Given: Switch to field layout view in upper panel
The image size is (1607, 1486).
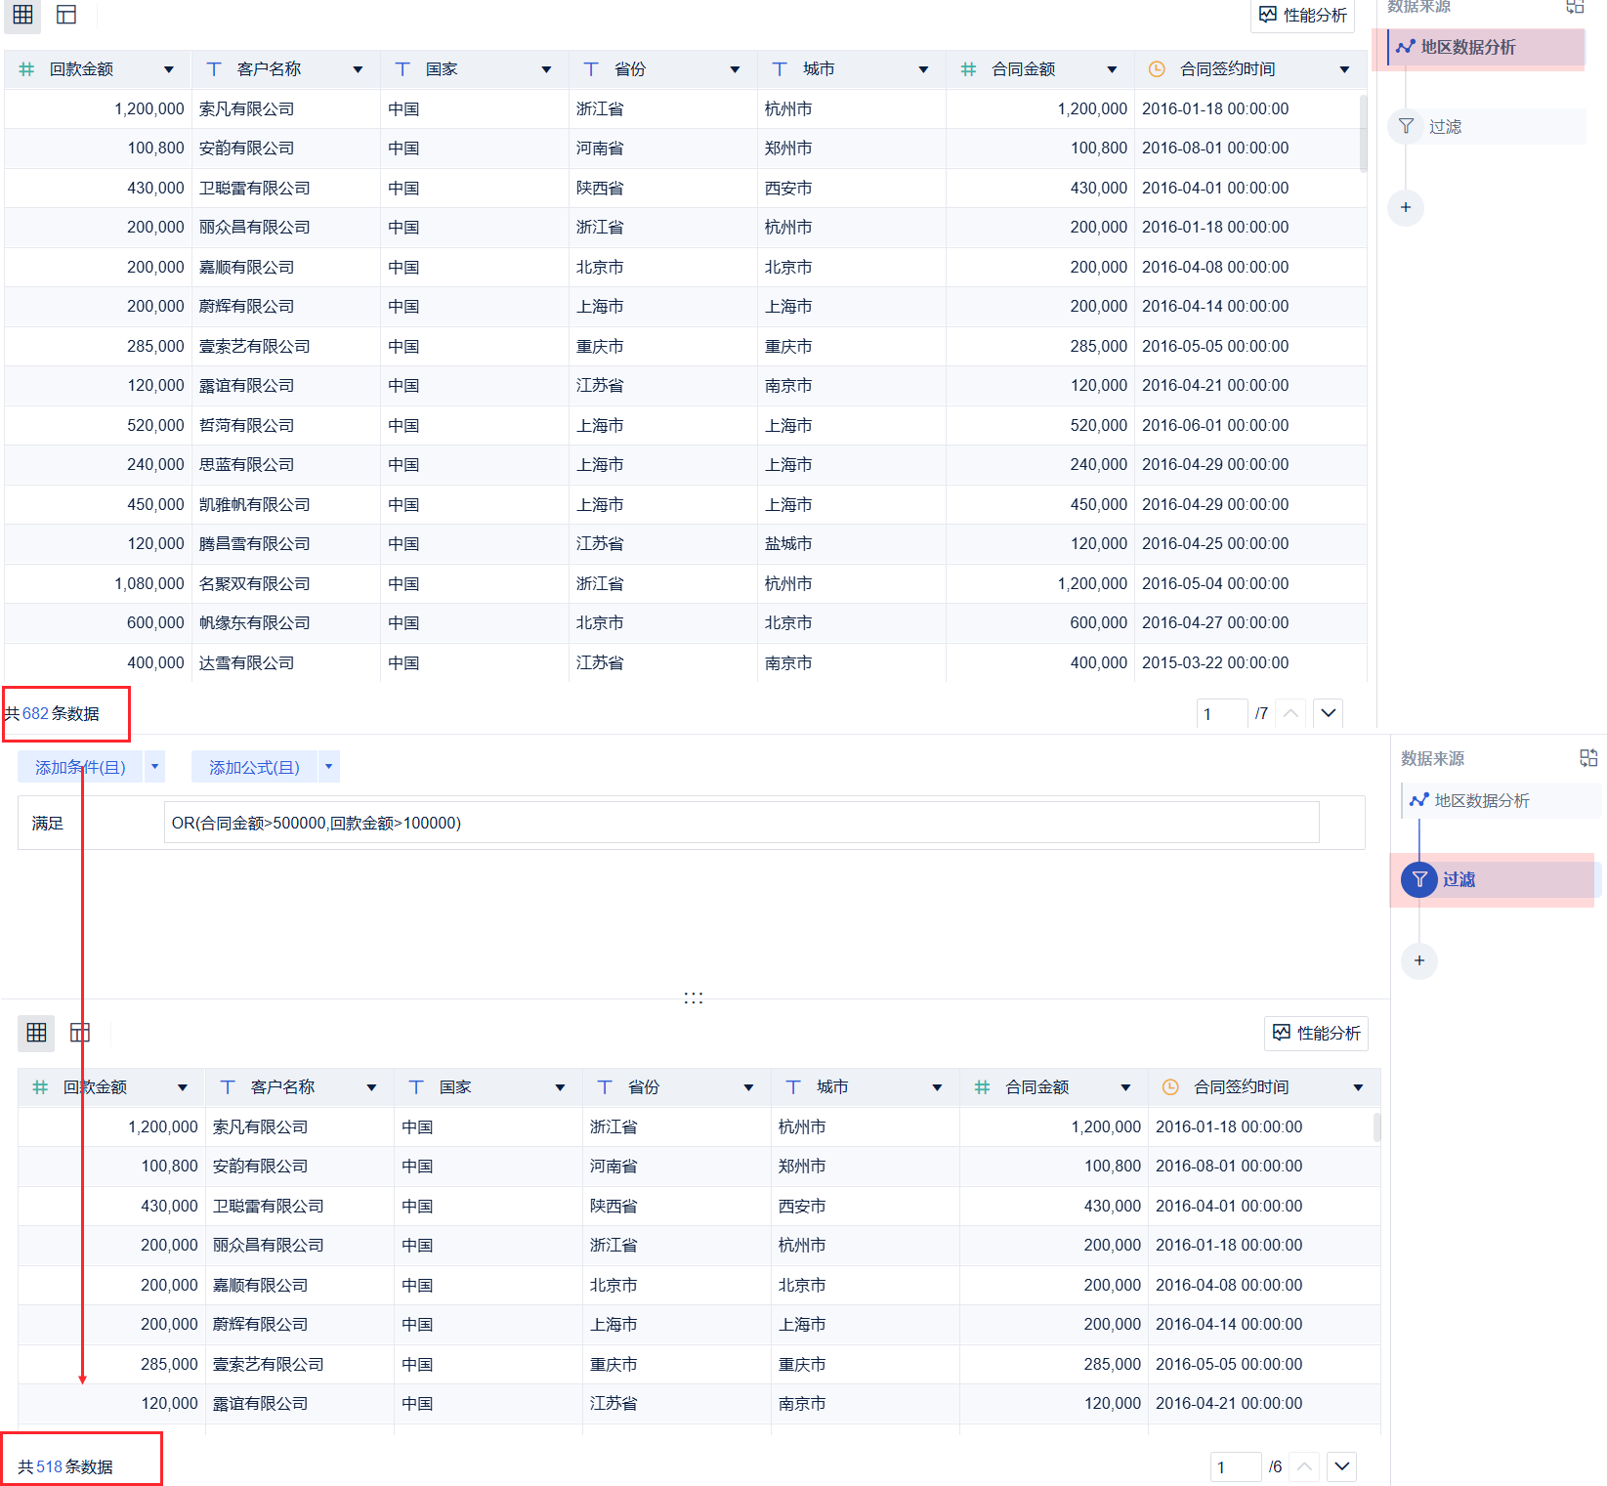Looking at the screenshot, I should click(66, 15).
